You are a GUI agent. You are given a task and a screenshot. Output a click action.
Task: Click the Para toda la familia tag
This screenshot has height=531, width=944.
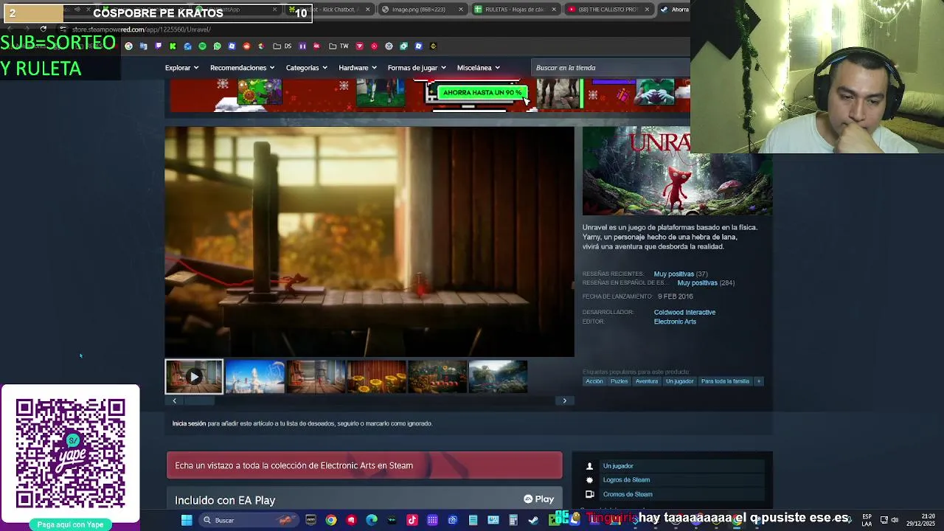725,381
